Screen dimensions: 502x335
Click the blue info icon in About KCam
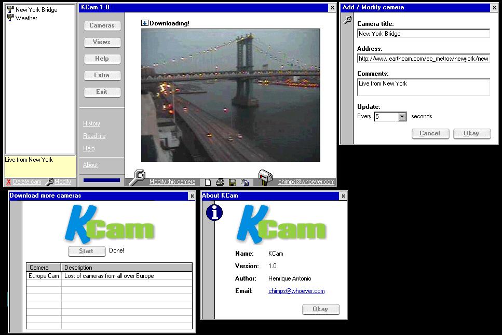214,213
